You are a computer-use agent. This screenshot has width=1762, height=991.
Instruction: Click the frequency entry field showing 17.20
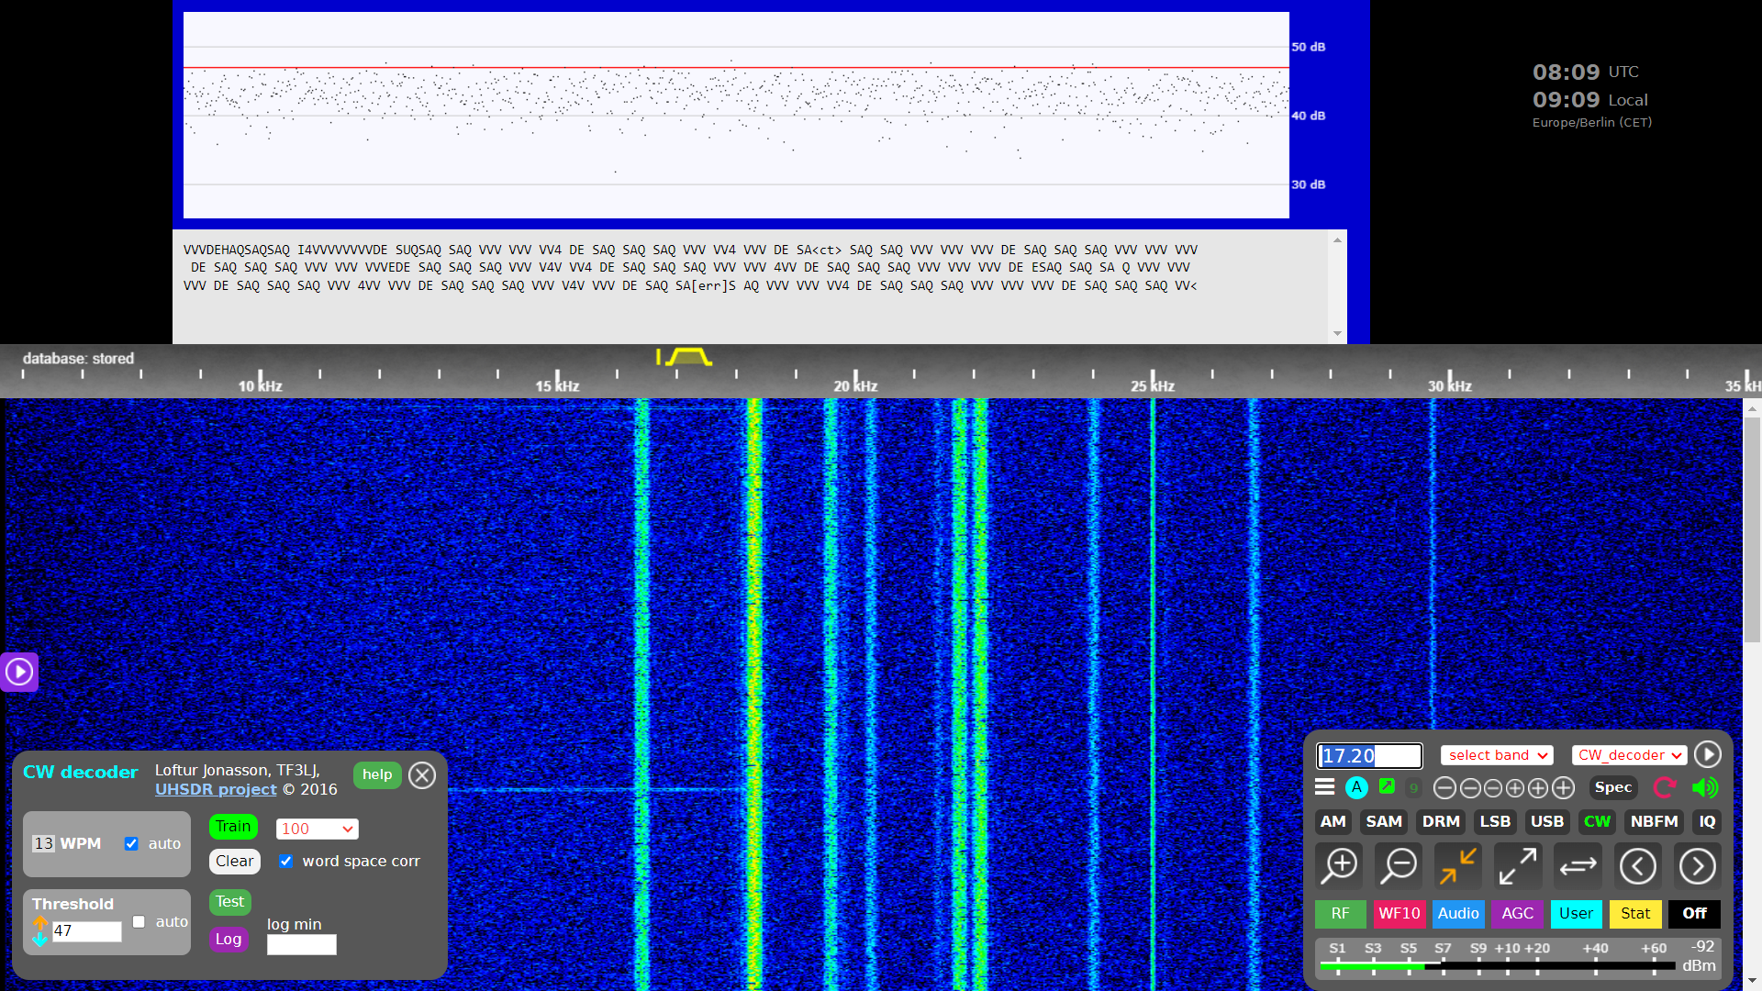(x=1368, y=755)
